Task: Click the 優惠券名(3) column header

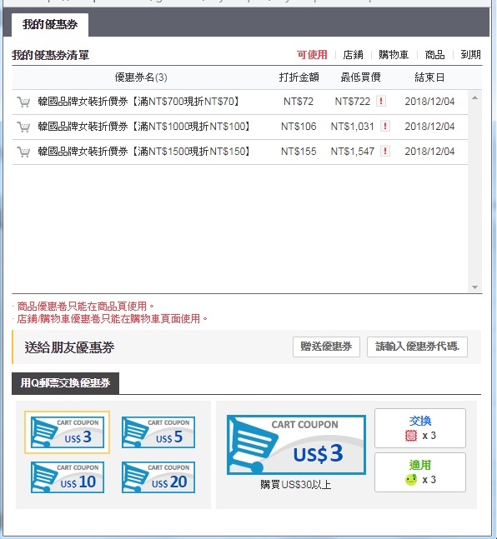Action: click(141, 77)
